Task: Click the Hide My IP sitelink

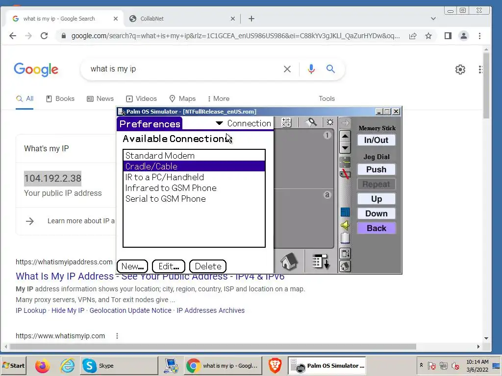Action: click(x=68, y=310)
